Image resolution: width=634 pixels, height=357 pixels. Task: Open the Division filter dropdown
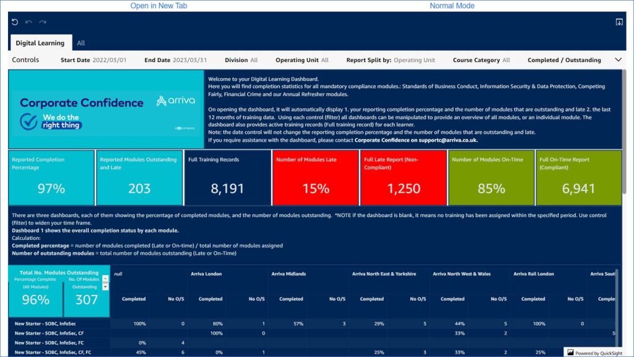click(241, 60)
